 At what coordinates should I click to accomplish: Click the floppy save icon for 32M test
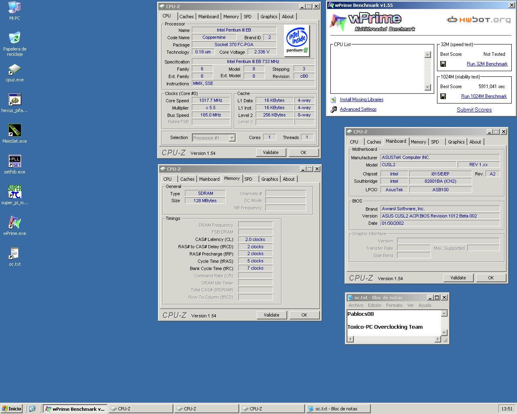click(443, 64)
